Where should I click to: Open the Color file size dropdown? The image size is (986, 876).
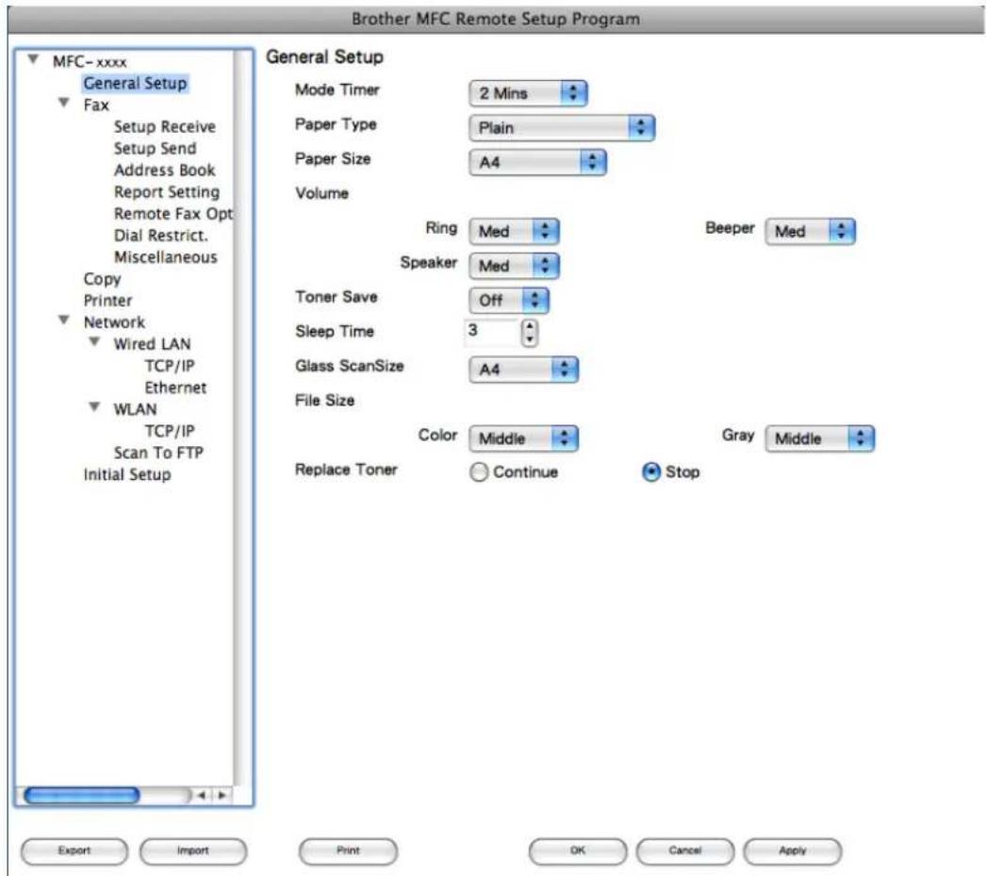pyautogui.click(x=524, y=438)
